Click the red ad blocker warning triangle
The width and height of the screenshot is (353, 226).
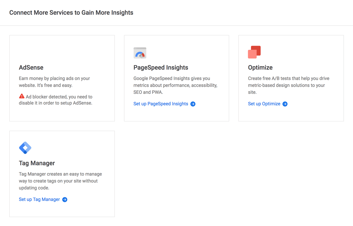coord(22,96)
